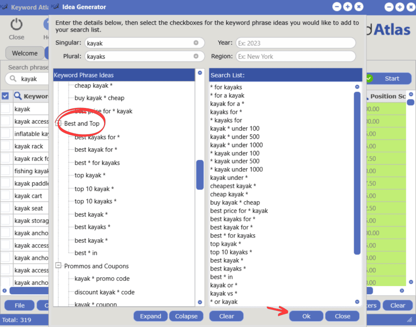The image size is (416, 327).
Task: Select the Close power icon
Action: tap(16, 24)
